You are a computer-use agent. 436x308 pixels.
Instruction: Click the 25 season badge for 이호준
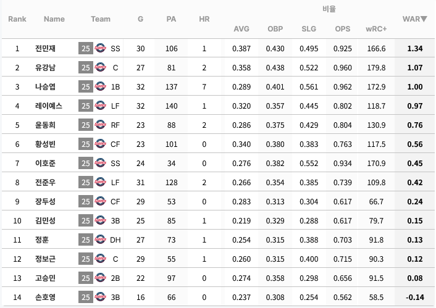pos(86,163)
